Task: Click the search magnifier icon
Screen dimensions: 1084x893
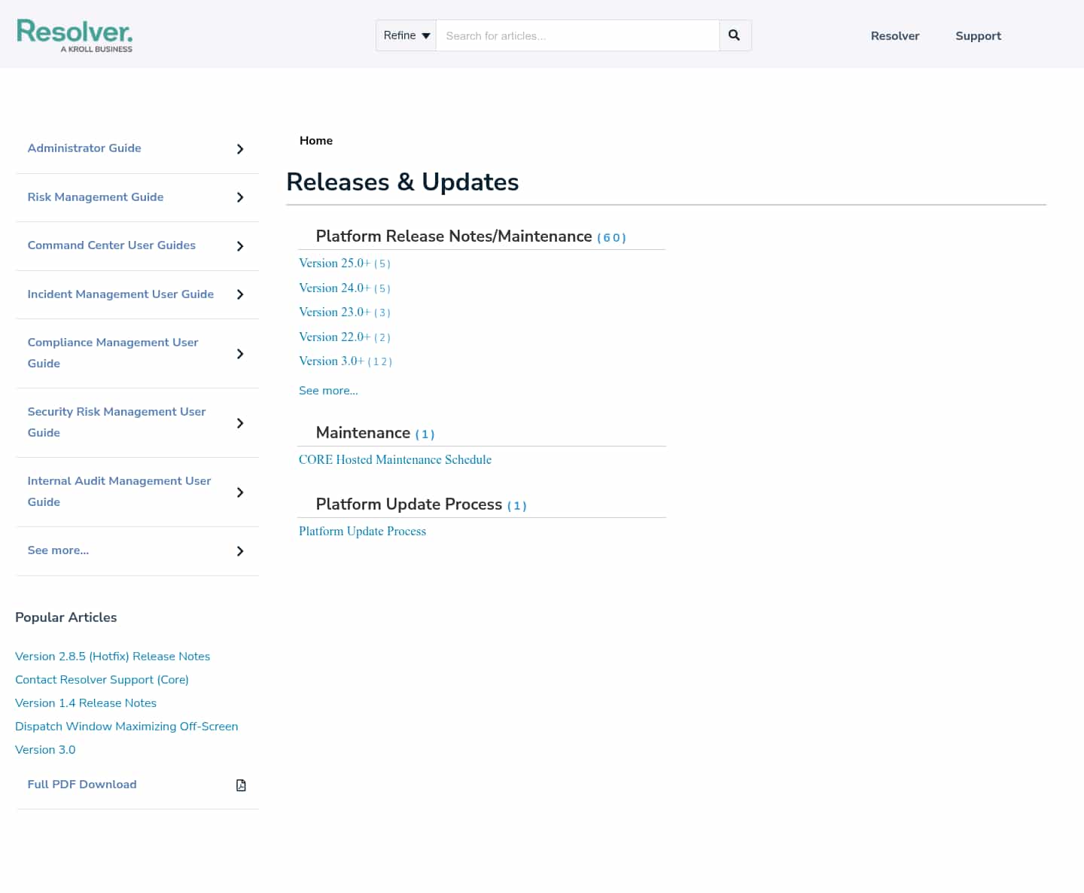Action: [x=734, y=35]
